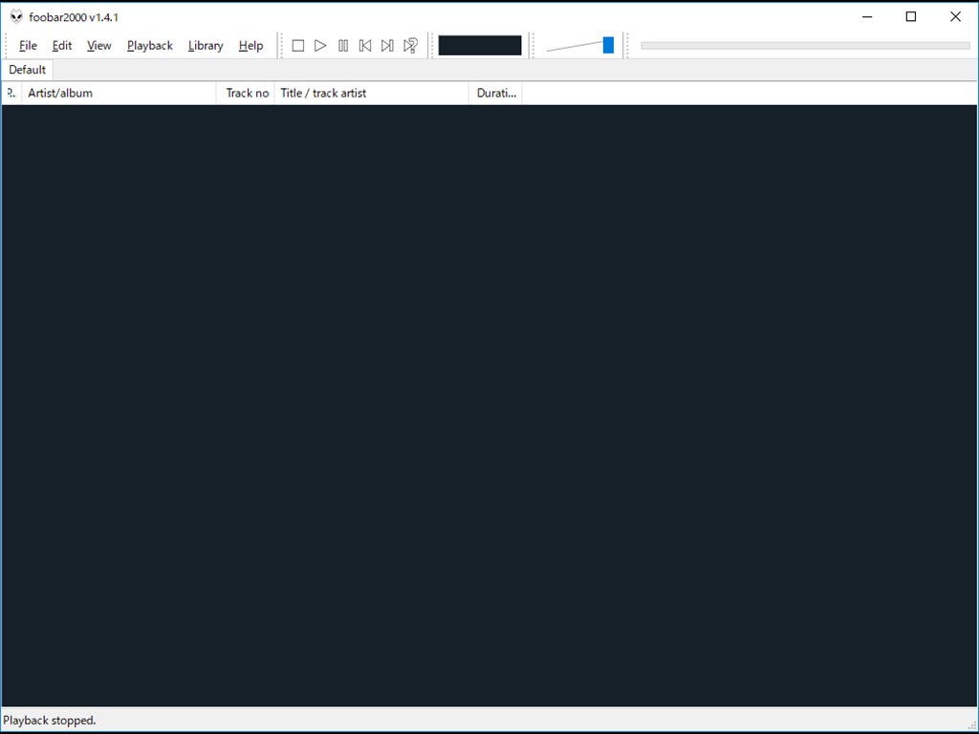This screenshot has height=734, width=979.
Task: Click the Playback stopped status bar
Action: click(49, 721)
